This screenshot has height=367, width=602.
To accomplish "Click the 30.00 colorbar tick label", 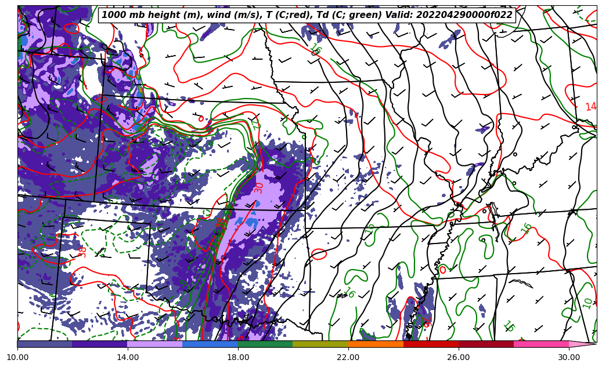I will click(569, 357).
